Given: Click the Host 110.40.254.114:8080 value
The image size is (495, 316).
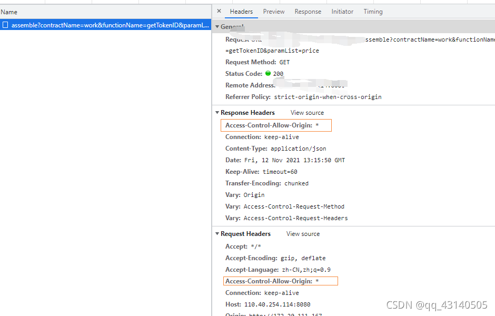Looking at the screenshot, I should tap(277, 304).
